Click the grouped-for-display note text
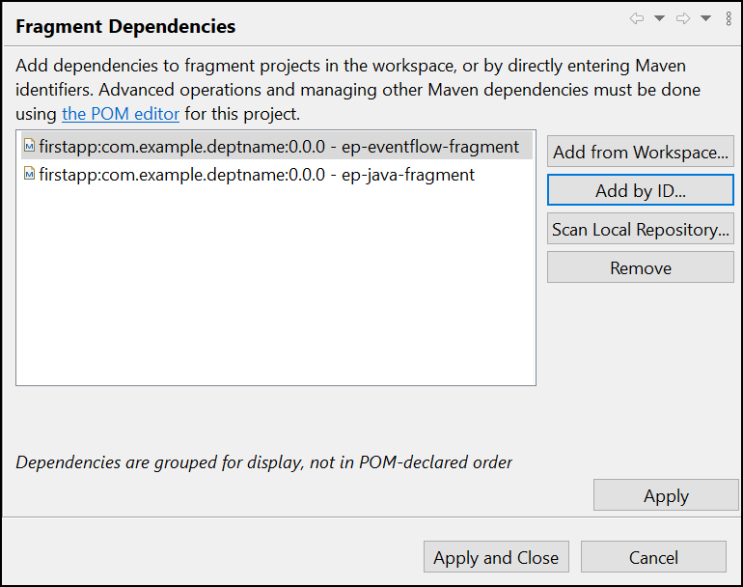The image size is (743, 587). (264, 462)
